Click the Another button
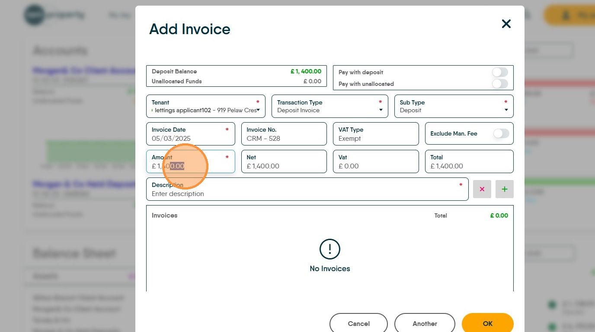This screenshot has height=332, width=595. point(425,324)
